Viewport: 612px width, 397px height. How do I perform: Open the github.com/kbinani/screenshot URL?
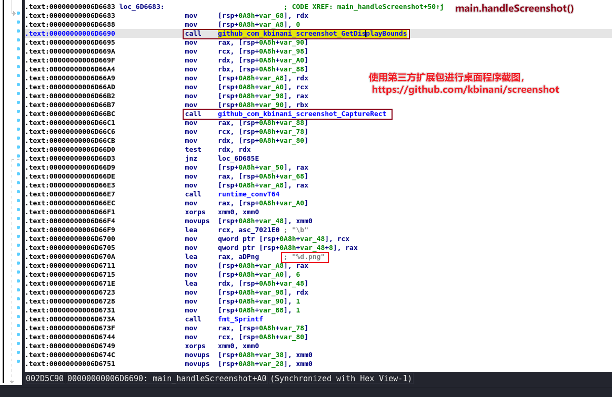click(x=465, y=90)
